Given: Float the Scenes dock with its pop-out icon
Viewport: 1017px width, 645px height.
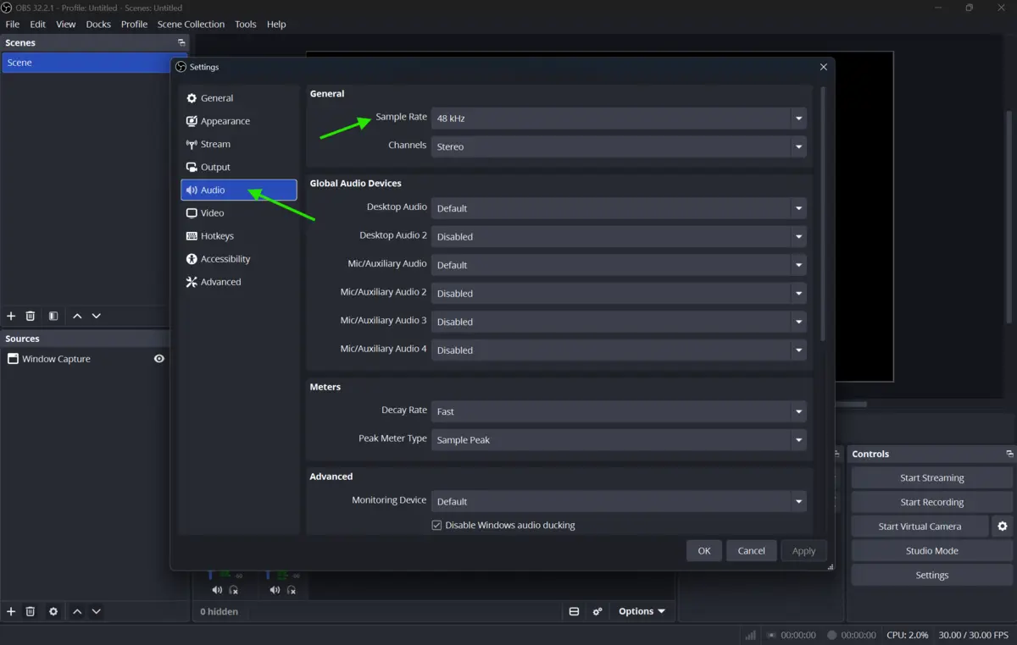Looking at the screenshot, I should tap(181, 42).
